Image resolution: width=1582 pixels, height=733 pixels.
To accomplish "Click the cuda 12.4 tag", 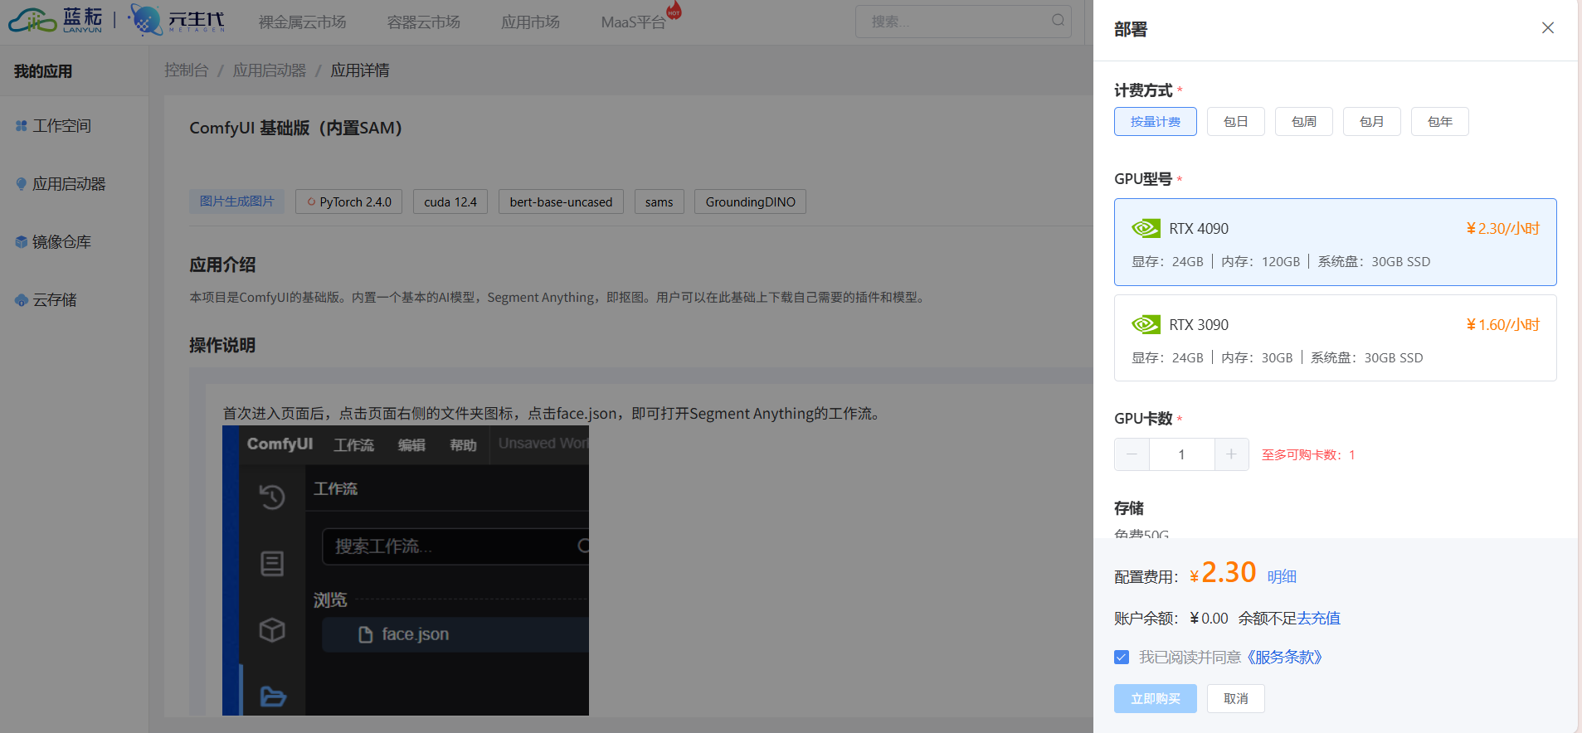I will (x=450, y=201).
